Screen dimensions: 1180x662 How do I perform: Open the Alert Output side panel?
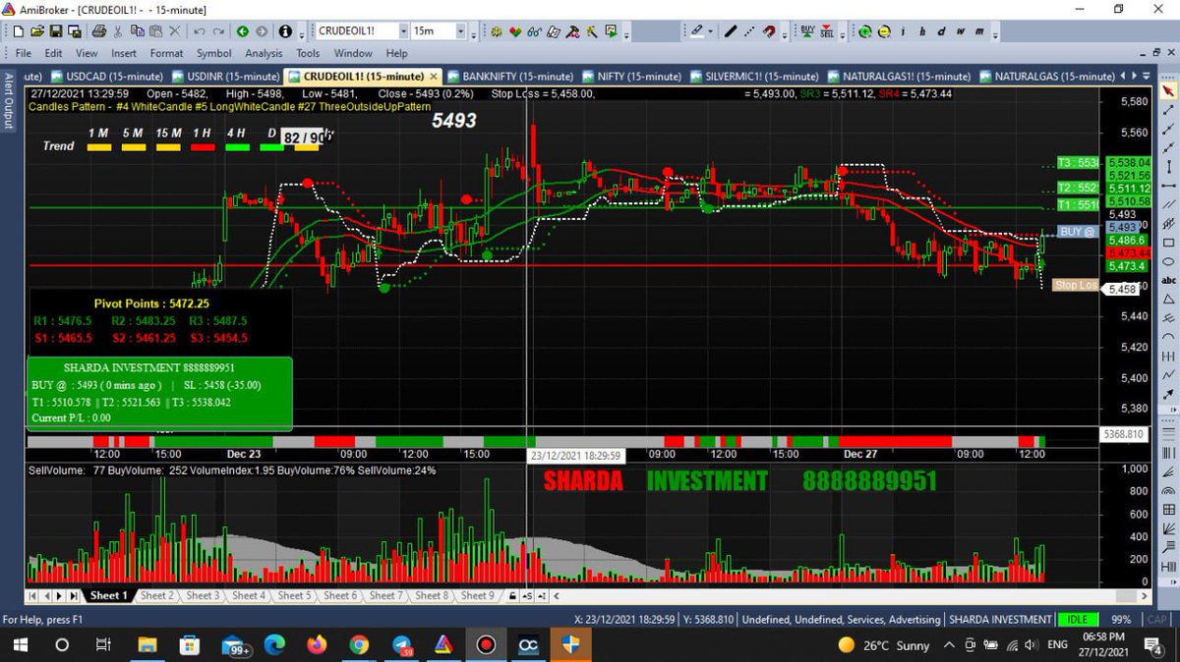point(9,100)
